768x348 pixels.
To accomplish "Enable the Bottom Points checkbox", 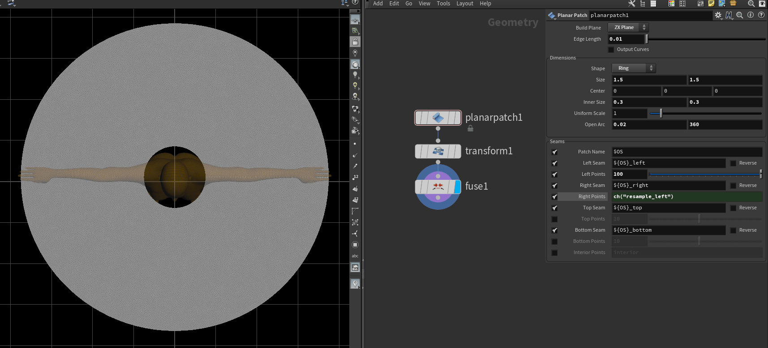I will (x=554, y=242).
